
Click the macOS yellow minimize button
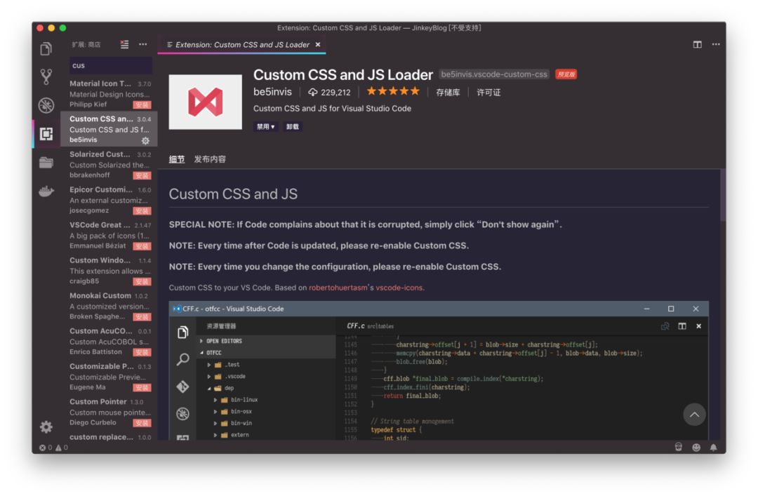click(51, 28)
